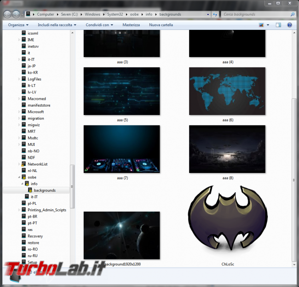Viewport: 299px width, 287px height.
Task: Click the search magnifier icon
Action: point(292,14)
